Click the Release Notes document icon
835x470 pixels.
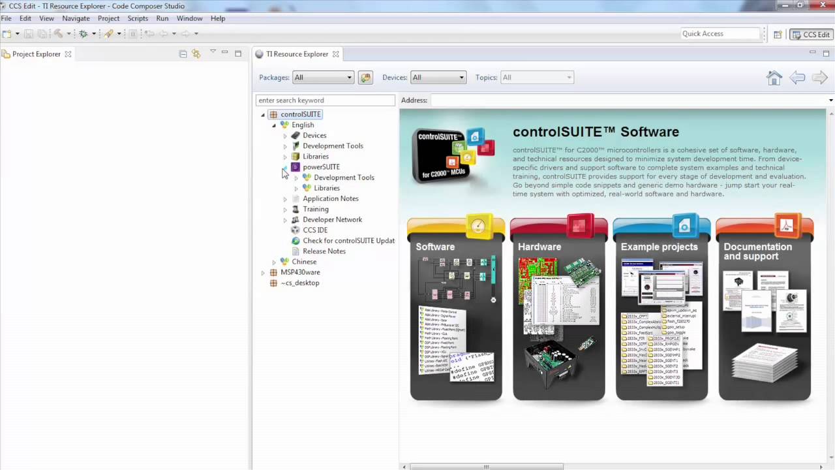pyautogui.click(x=296, y=251)
